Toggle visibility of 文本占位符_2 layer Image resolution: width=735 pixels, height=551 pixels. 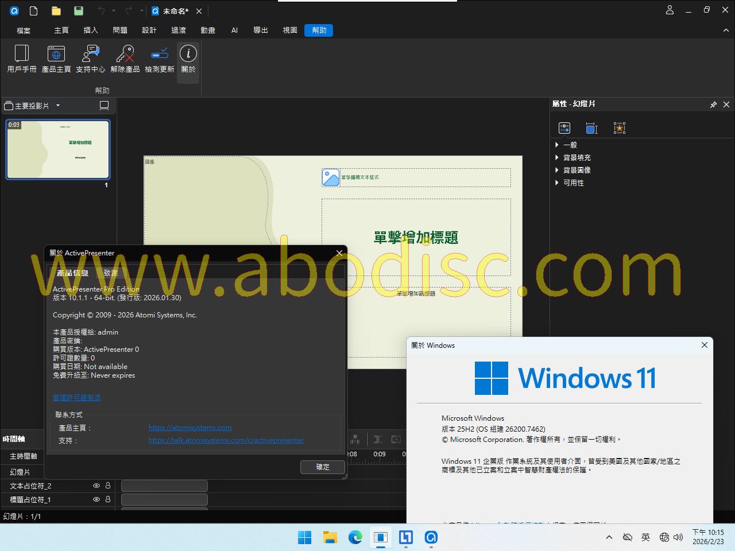(x=96, y=486)
